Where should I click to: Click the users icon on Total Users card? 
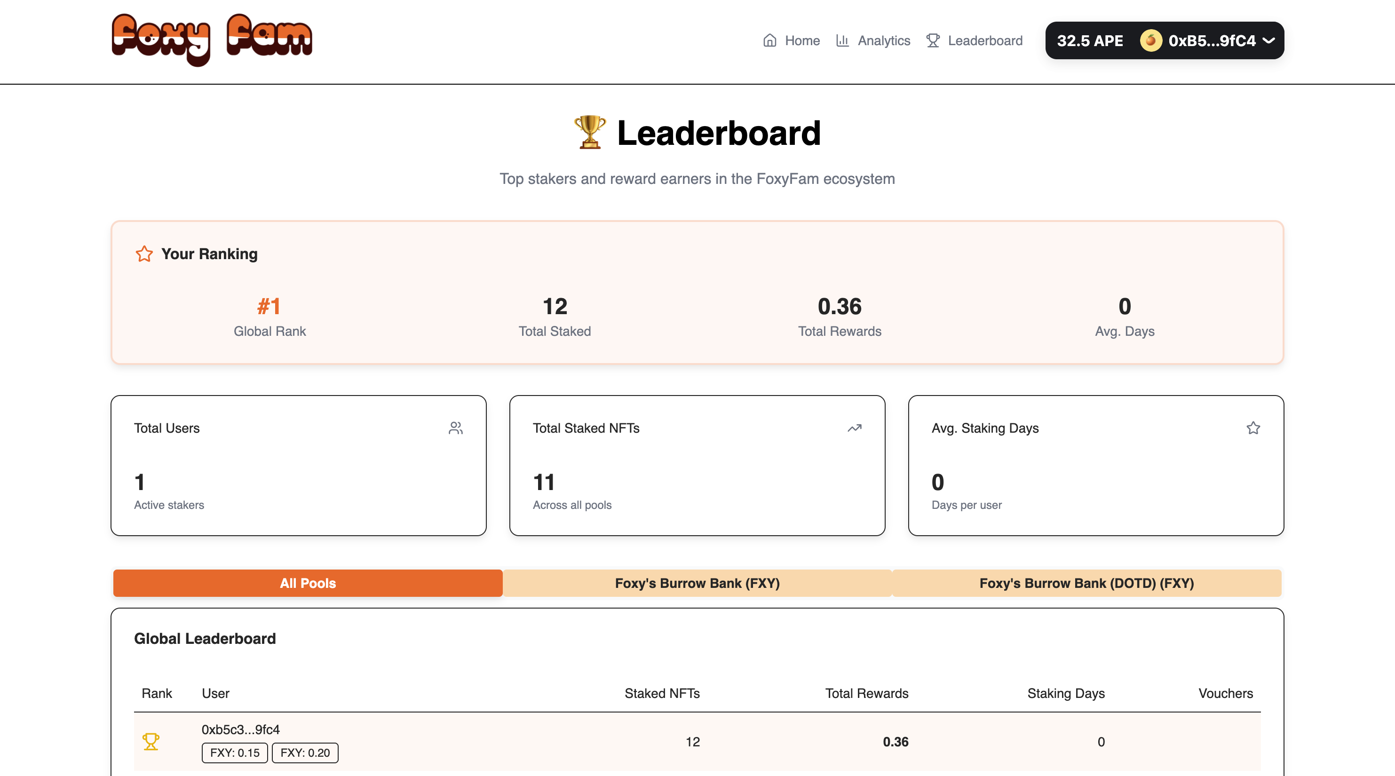(x=456, y=428)
